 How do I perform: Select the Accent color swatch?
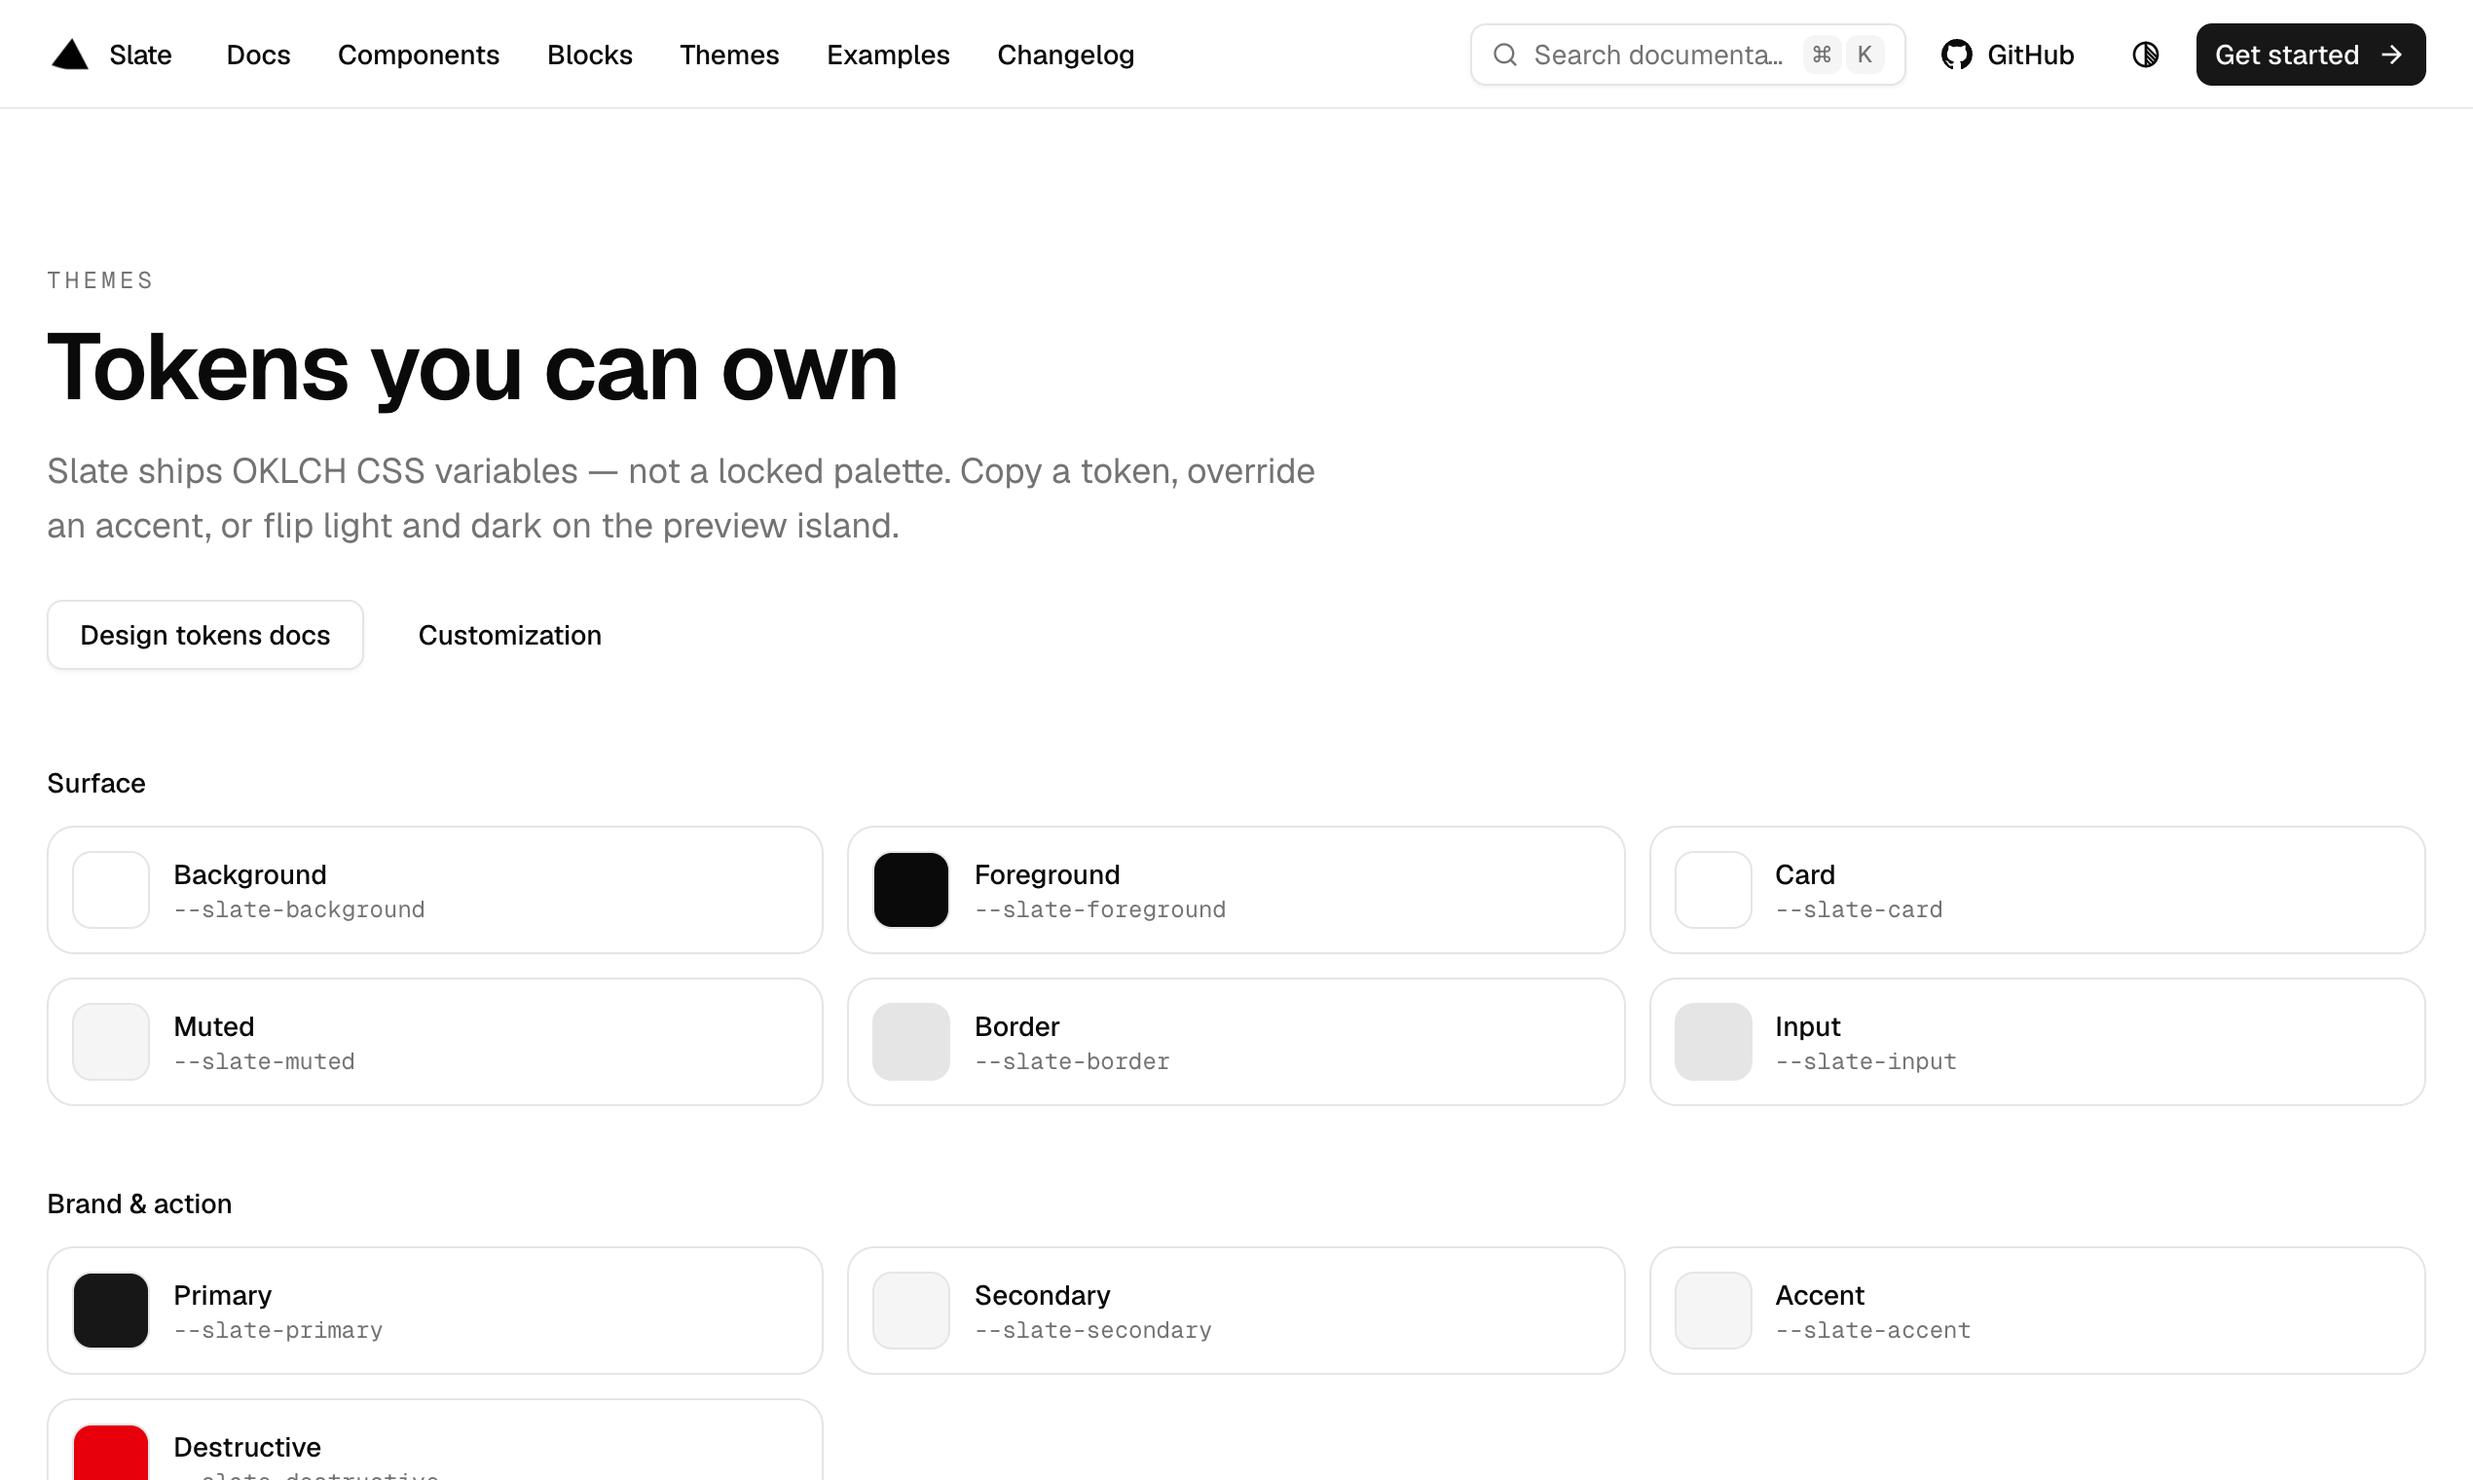(x=1713, y=1311)
